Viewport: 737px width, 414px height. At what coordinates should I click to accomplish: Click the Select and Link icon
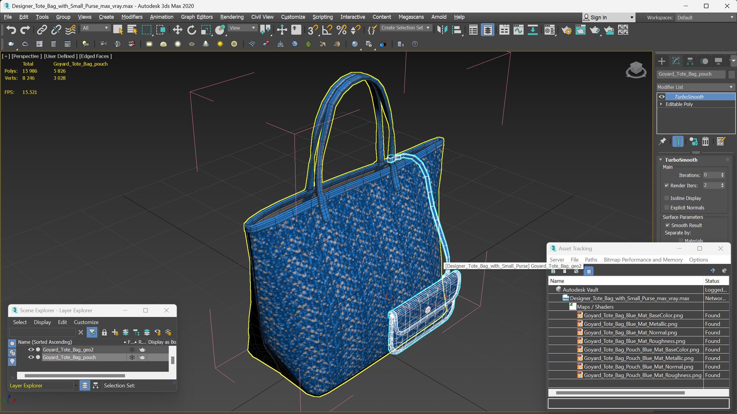tap(42, 30)
